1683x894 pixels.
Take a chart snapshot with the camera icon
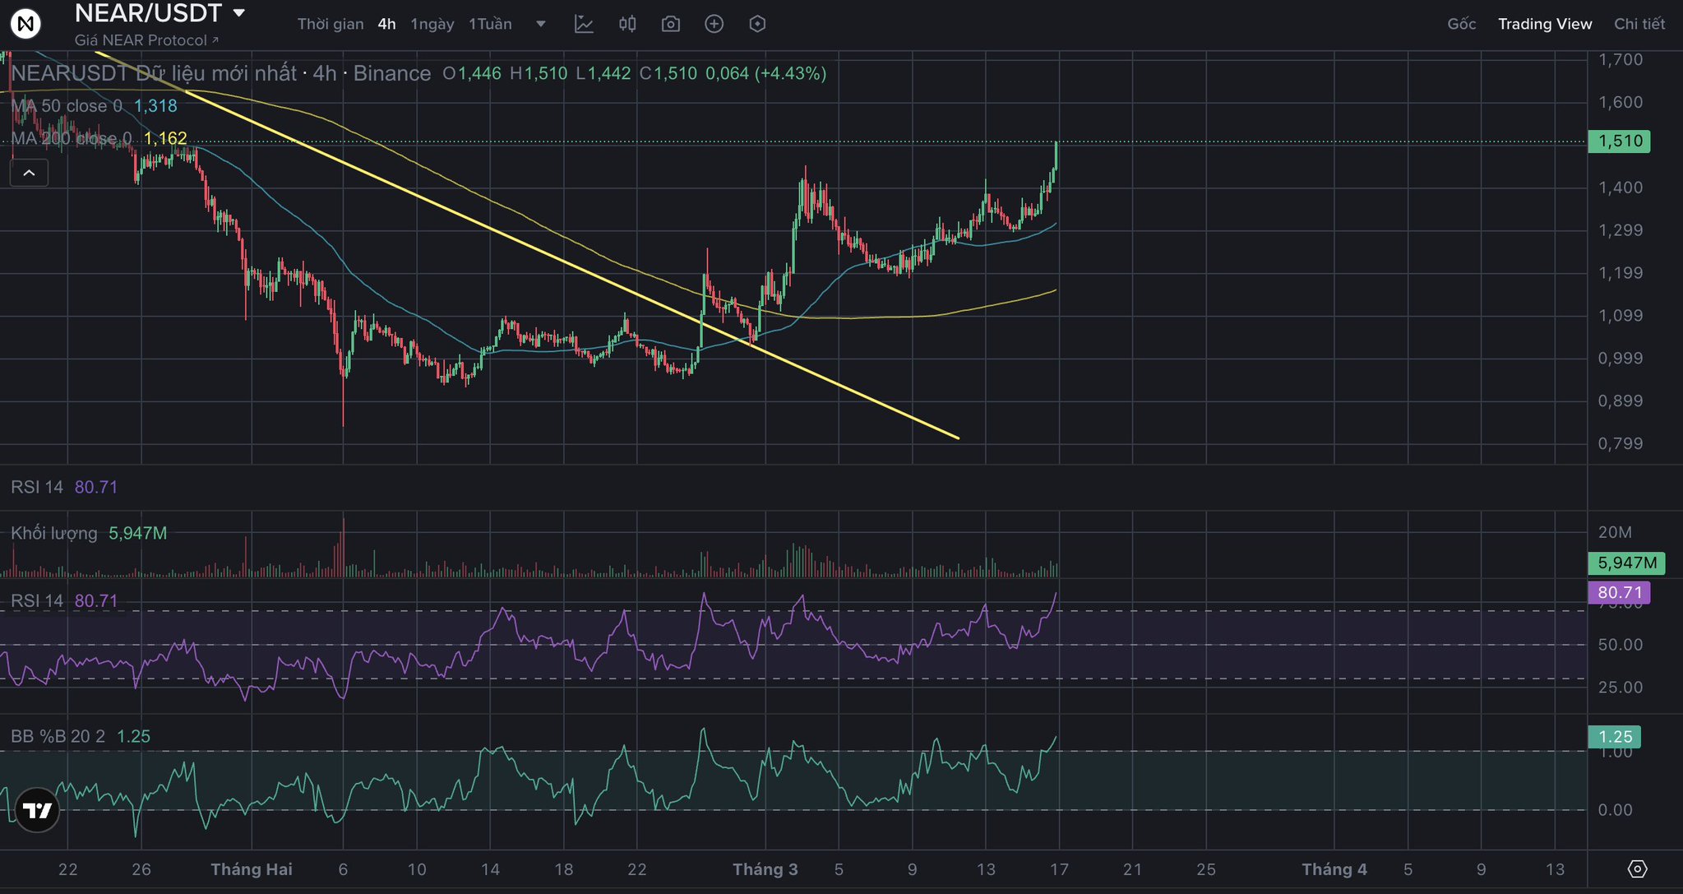671,24
